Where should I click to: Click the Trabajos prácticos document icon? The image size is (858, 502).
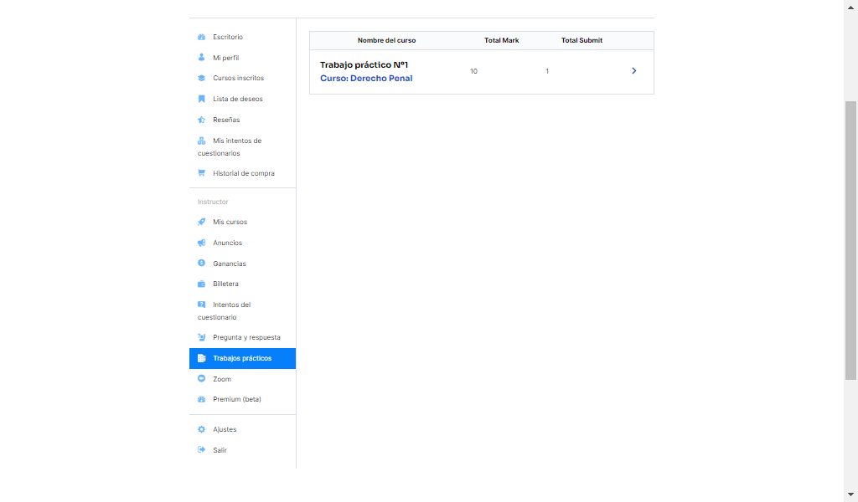[x=201, y=358]
